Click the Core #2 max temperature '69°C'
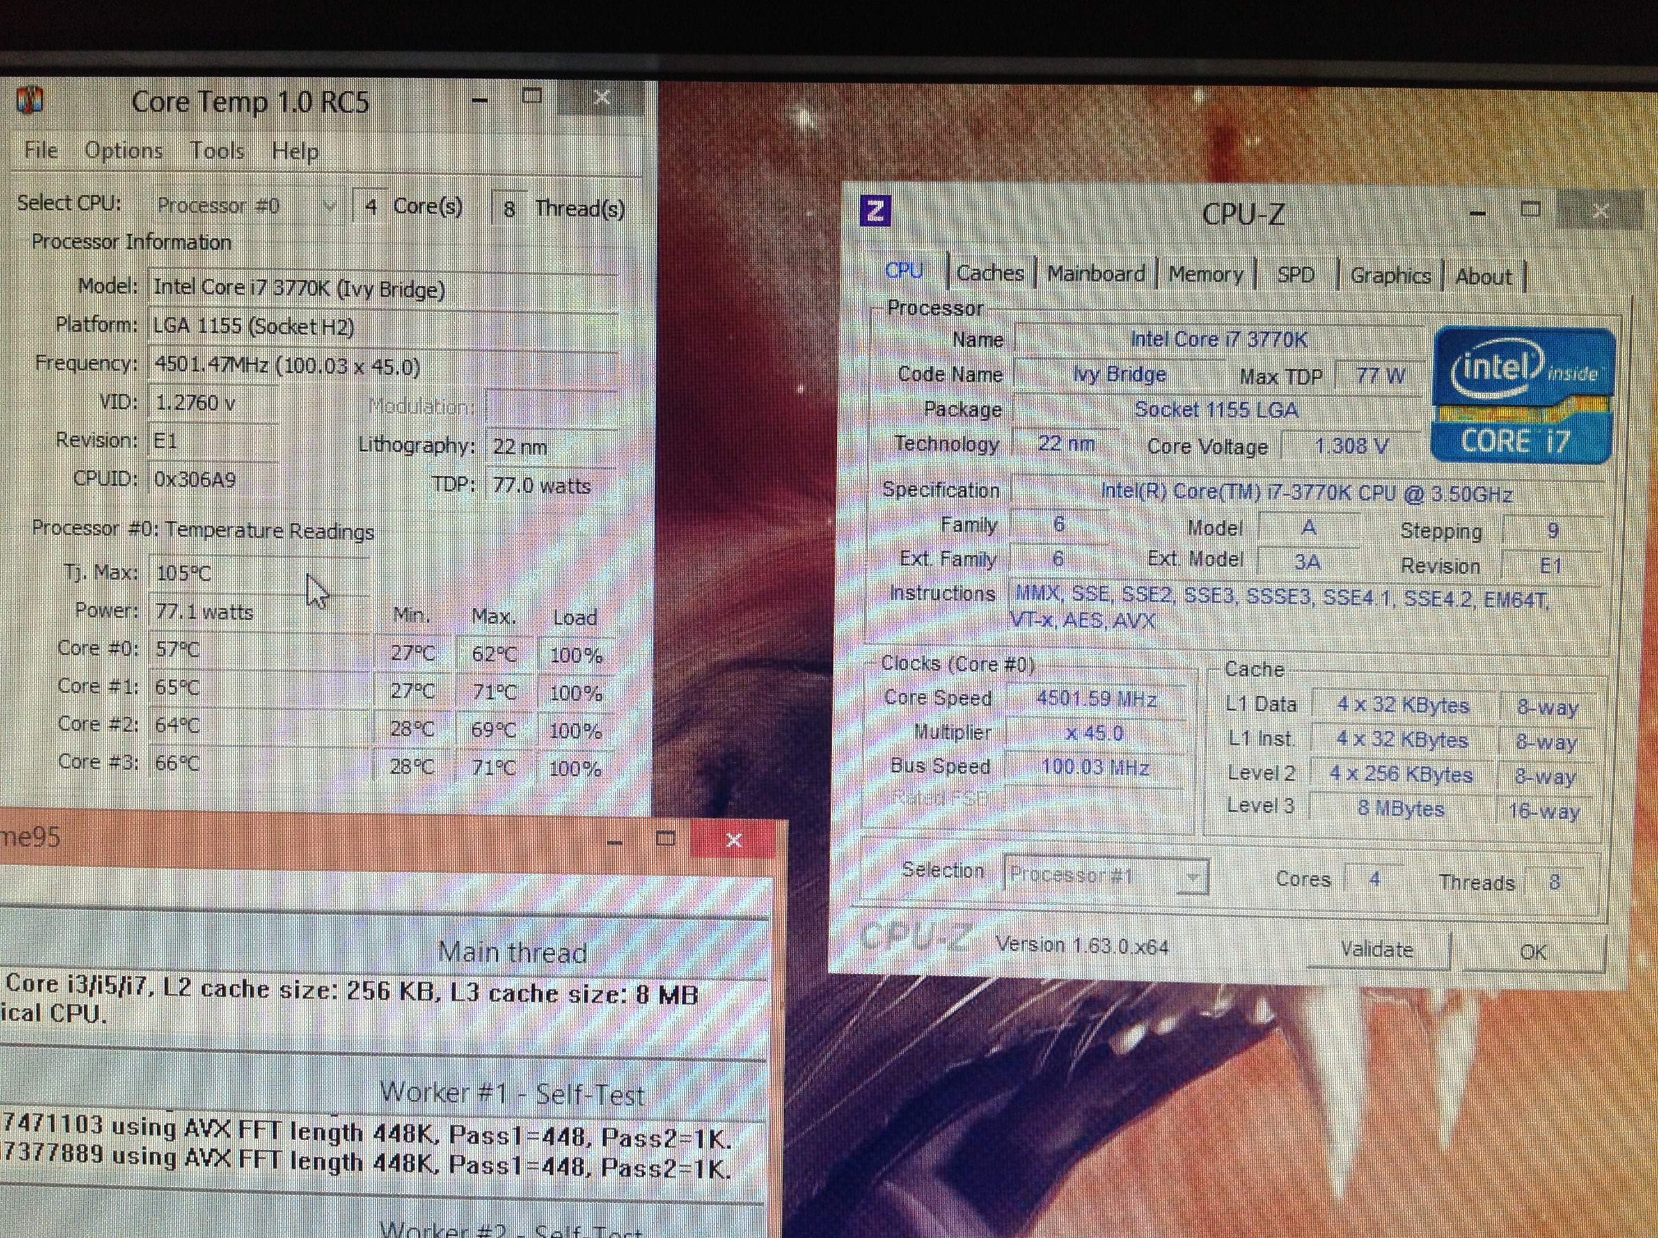 (494, 730)
